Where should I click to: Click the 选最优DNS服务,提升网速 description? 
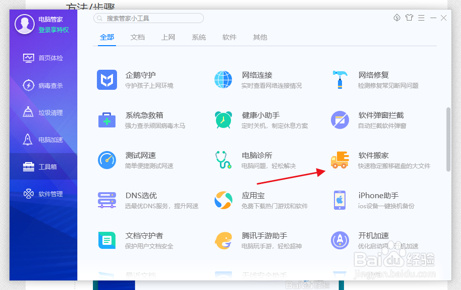(x=161, y=206)
